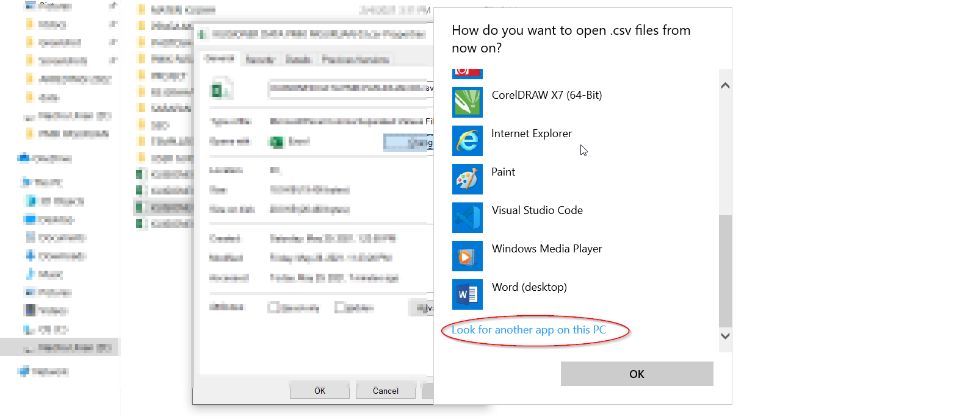Click the Excel icon beside Opens with
This screenshot has height=417, width=957.
[x=277, y=141]
